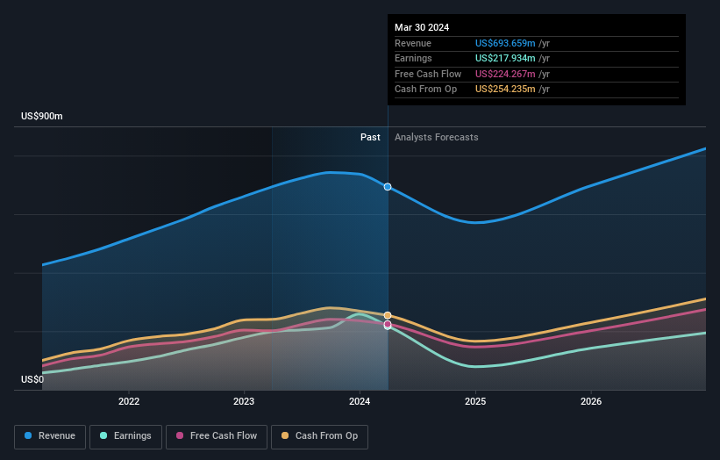Screen dimensions: 720x460
Task: Click the 2025 x-axis label
Action: (x=475, y=401)
